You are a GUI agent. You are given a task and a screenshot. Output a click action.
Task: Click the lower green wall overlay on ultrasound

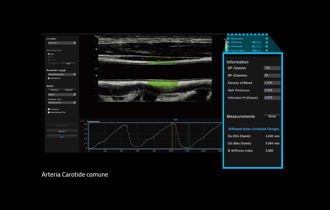pos(163,84)
